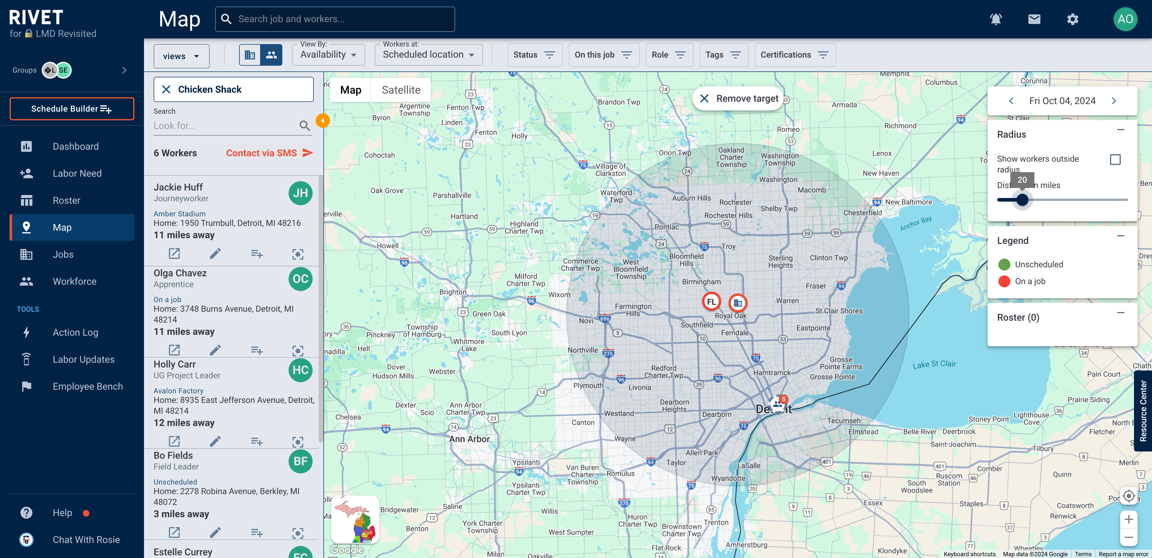This screenshot has width=1152, height=558.
Task: Go to Jobs in sidebar
Action: [x=72, y=254]
